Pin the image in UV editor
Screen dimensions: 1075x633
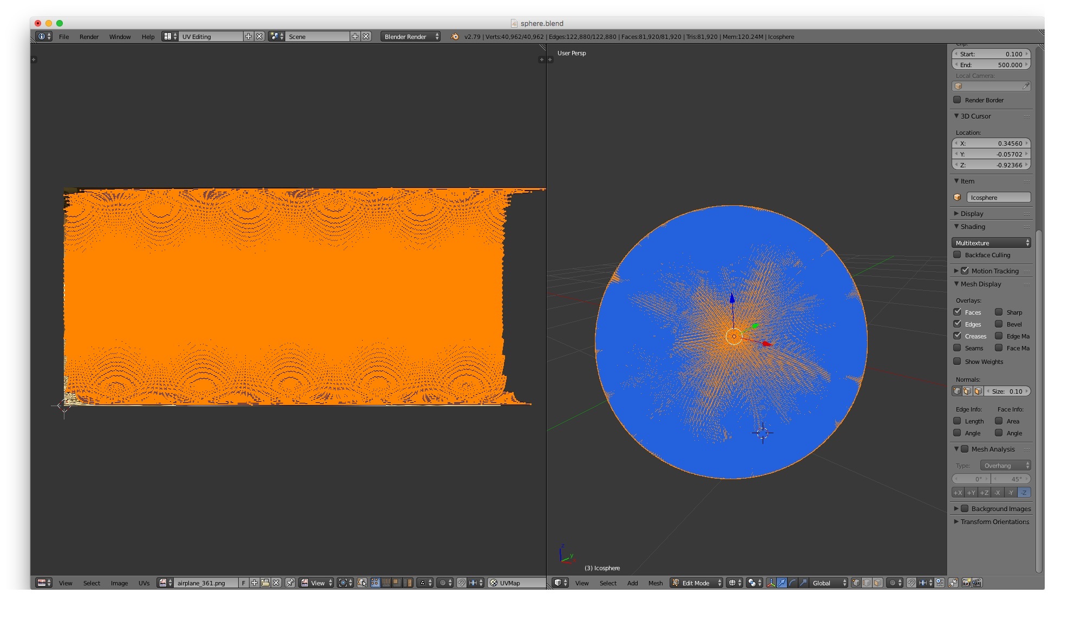click(290, 583)
